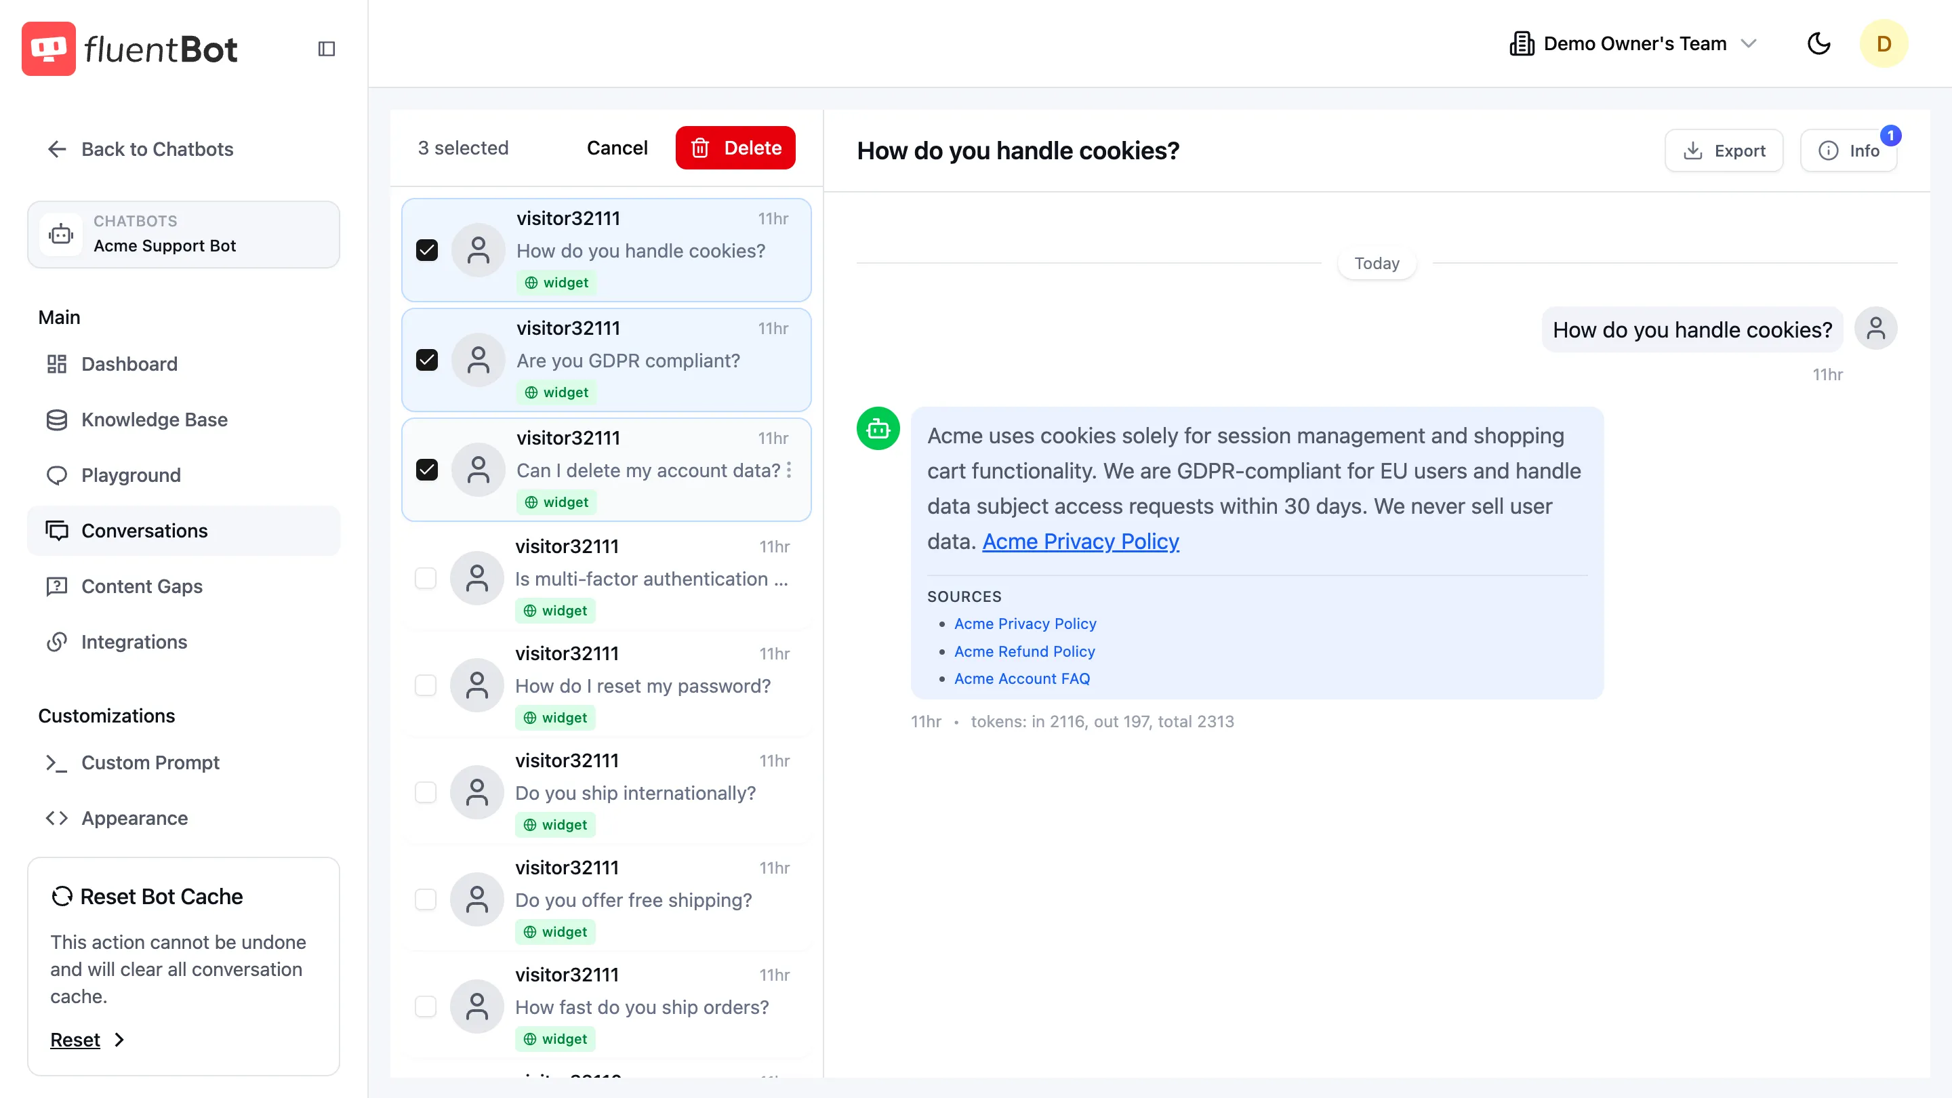The image size is (1952, 1098).
Task: Click the Reset link in cache card
Action: [x=75, y=1040]
